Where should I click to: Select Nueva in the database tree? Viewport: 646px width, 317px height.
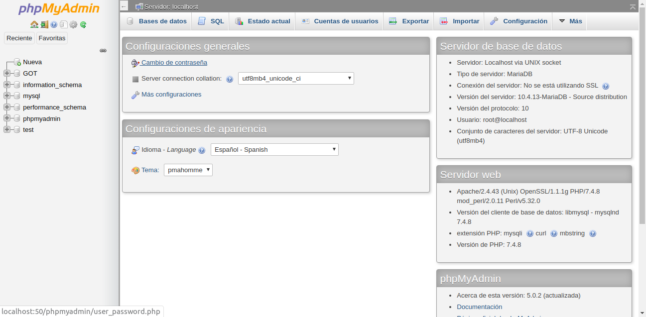coord(32,62)
